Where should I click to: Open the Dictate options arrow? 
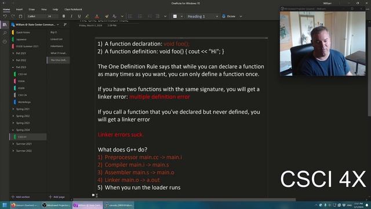pos(241,16)
